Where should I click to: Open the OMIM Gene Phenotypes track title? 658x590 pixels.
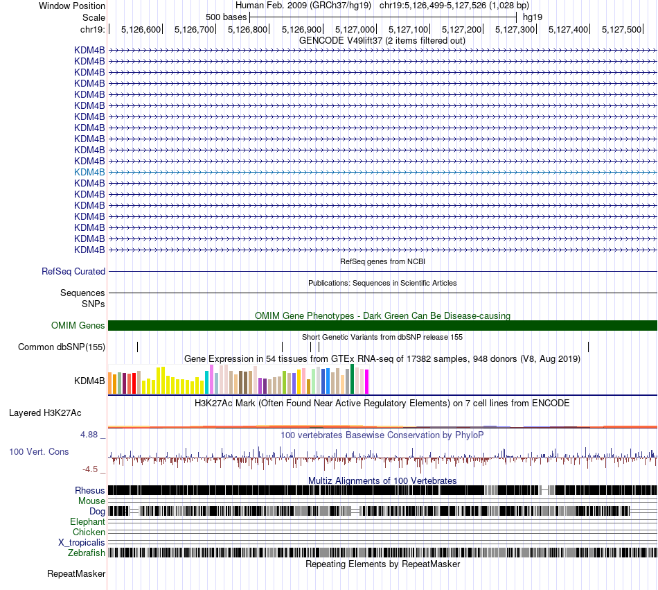(x=382, y=315)
